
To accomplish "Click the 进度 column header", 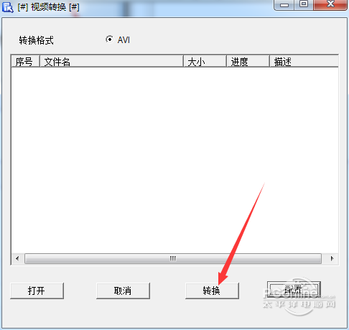I will click(248, 62).
